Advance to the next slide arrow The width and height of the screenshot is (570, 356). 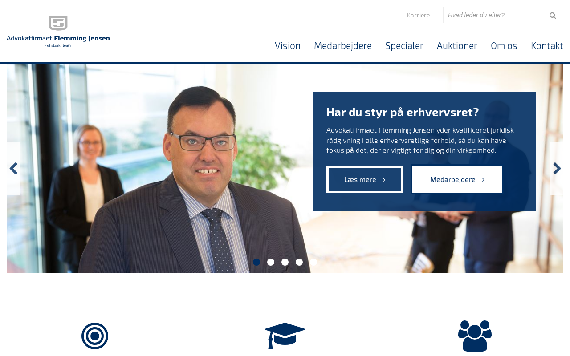[557, 169]
